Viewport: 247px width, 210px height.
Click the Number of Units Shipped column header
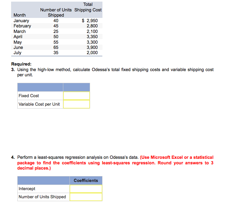coord(56,12)
